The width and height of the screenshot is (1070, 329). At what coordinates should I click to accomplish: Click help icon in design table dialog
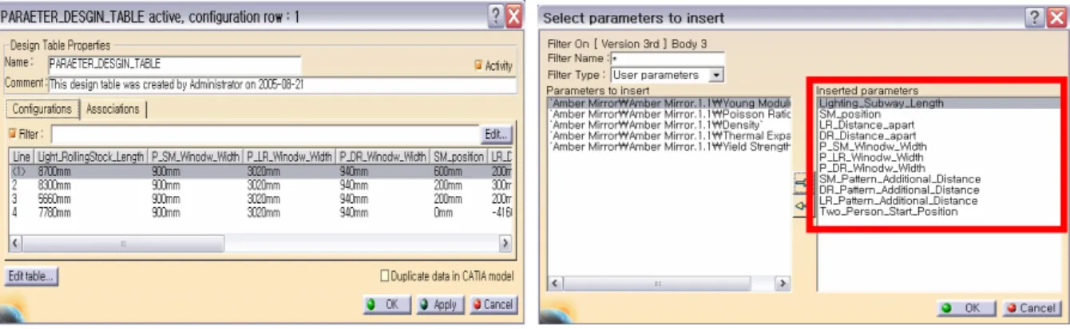(497, 14)
